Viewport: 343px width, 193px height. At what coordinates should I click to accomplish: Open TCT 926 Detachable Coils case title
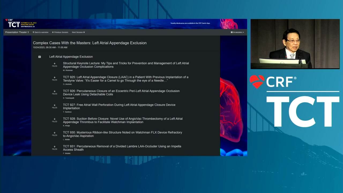tap(121, 92)
